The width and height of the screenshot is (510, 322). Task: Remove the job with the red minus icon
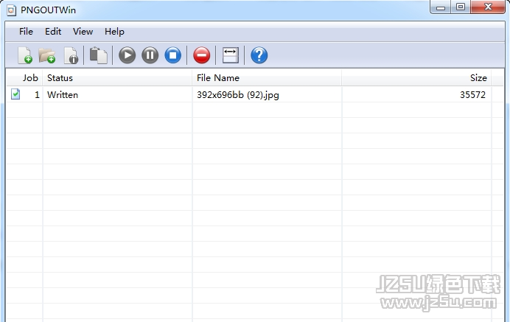click(x=202, y=55)
